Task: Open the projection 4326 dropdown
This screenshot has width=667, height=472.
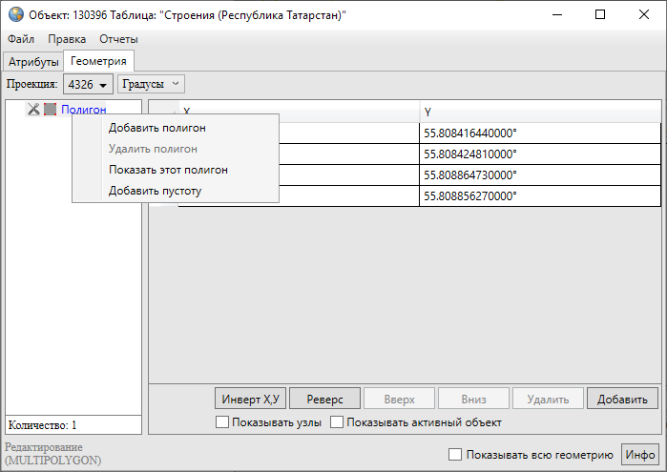Action: click(x=88, y=85)
